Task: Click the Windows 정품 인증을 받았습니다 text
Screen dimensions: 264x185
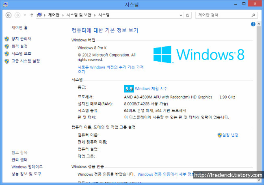Action: tap(106, 174)
